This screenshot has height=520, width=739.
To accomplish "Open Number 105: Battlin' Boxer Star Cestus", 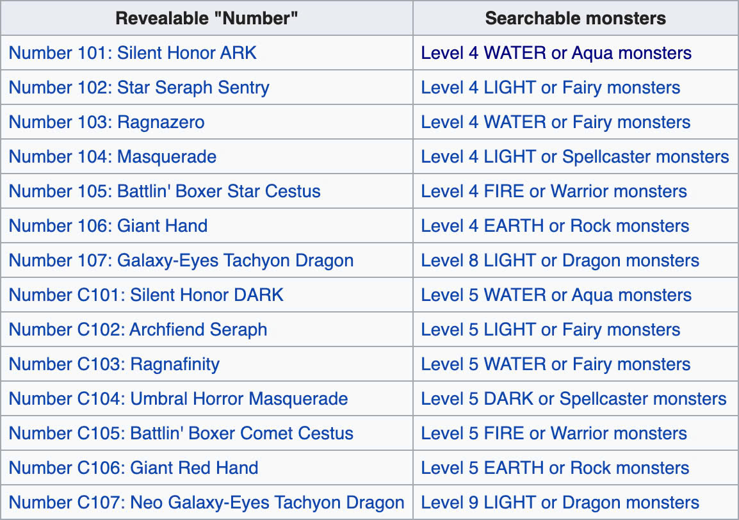I will coord(165,191).
